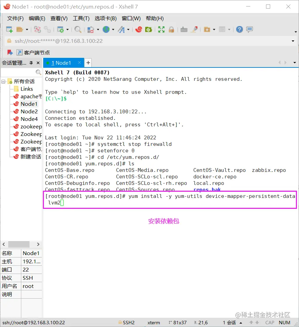The height and width of the screenshot is (327, 299).
Task: Click the highlight pen toolbar icon
Action: click(195, 29)
